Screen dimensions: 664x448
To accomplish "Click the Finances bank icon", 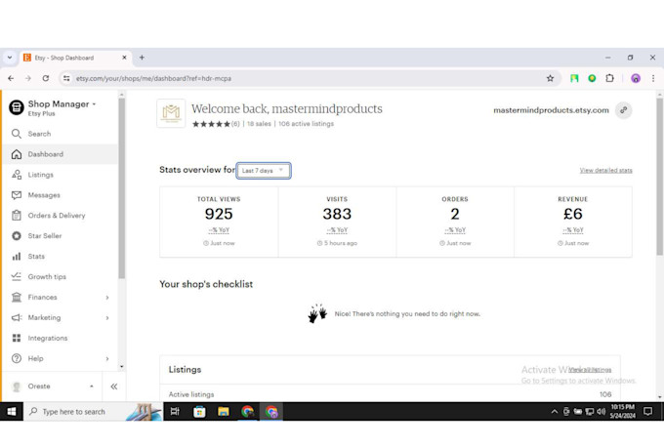I will click(x=17, y=297).
